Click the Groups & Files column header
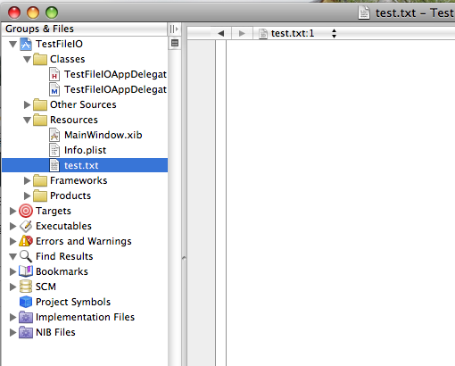 [85, 29]
